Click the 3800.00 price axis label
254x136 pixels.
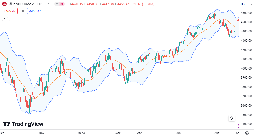[246, 87]
